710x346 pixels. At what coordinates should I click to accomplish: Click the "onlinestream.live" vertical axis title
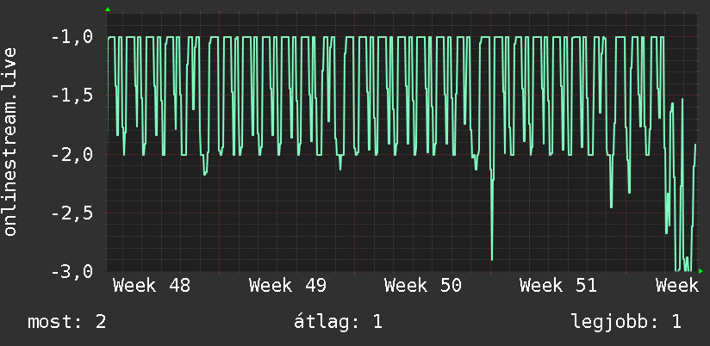point(10,141)
